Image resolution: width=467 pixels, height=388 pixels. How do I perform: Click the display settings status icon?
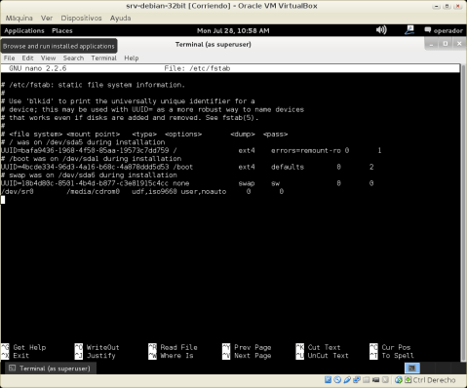[375, 380]
